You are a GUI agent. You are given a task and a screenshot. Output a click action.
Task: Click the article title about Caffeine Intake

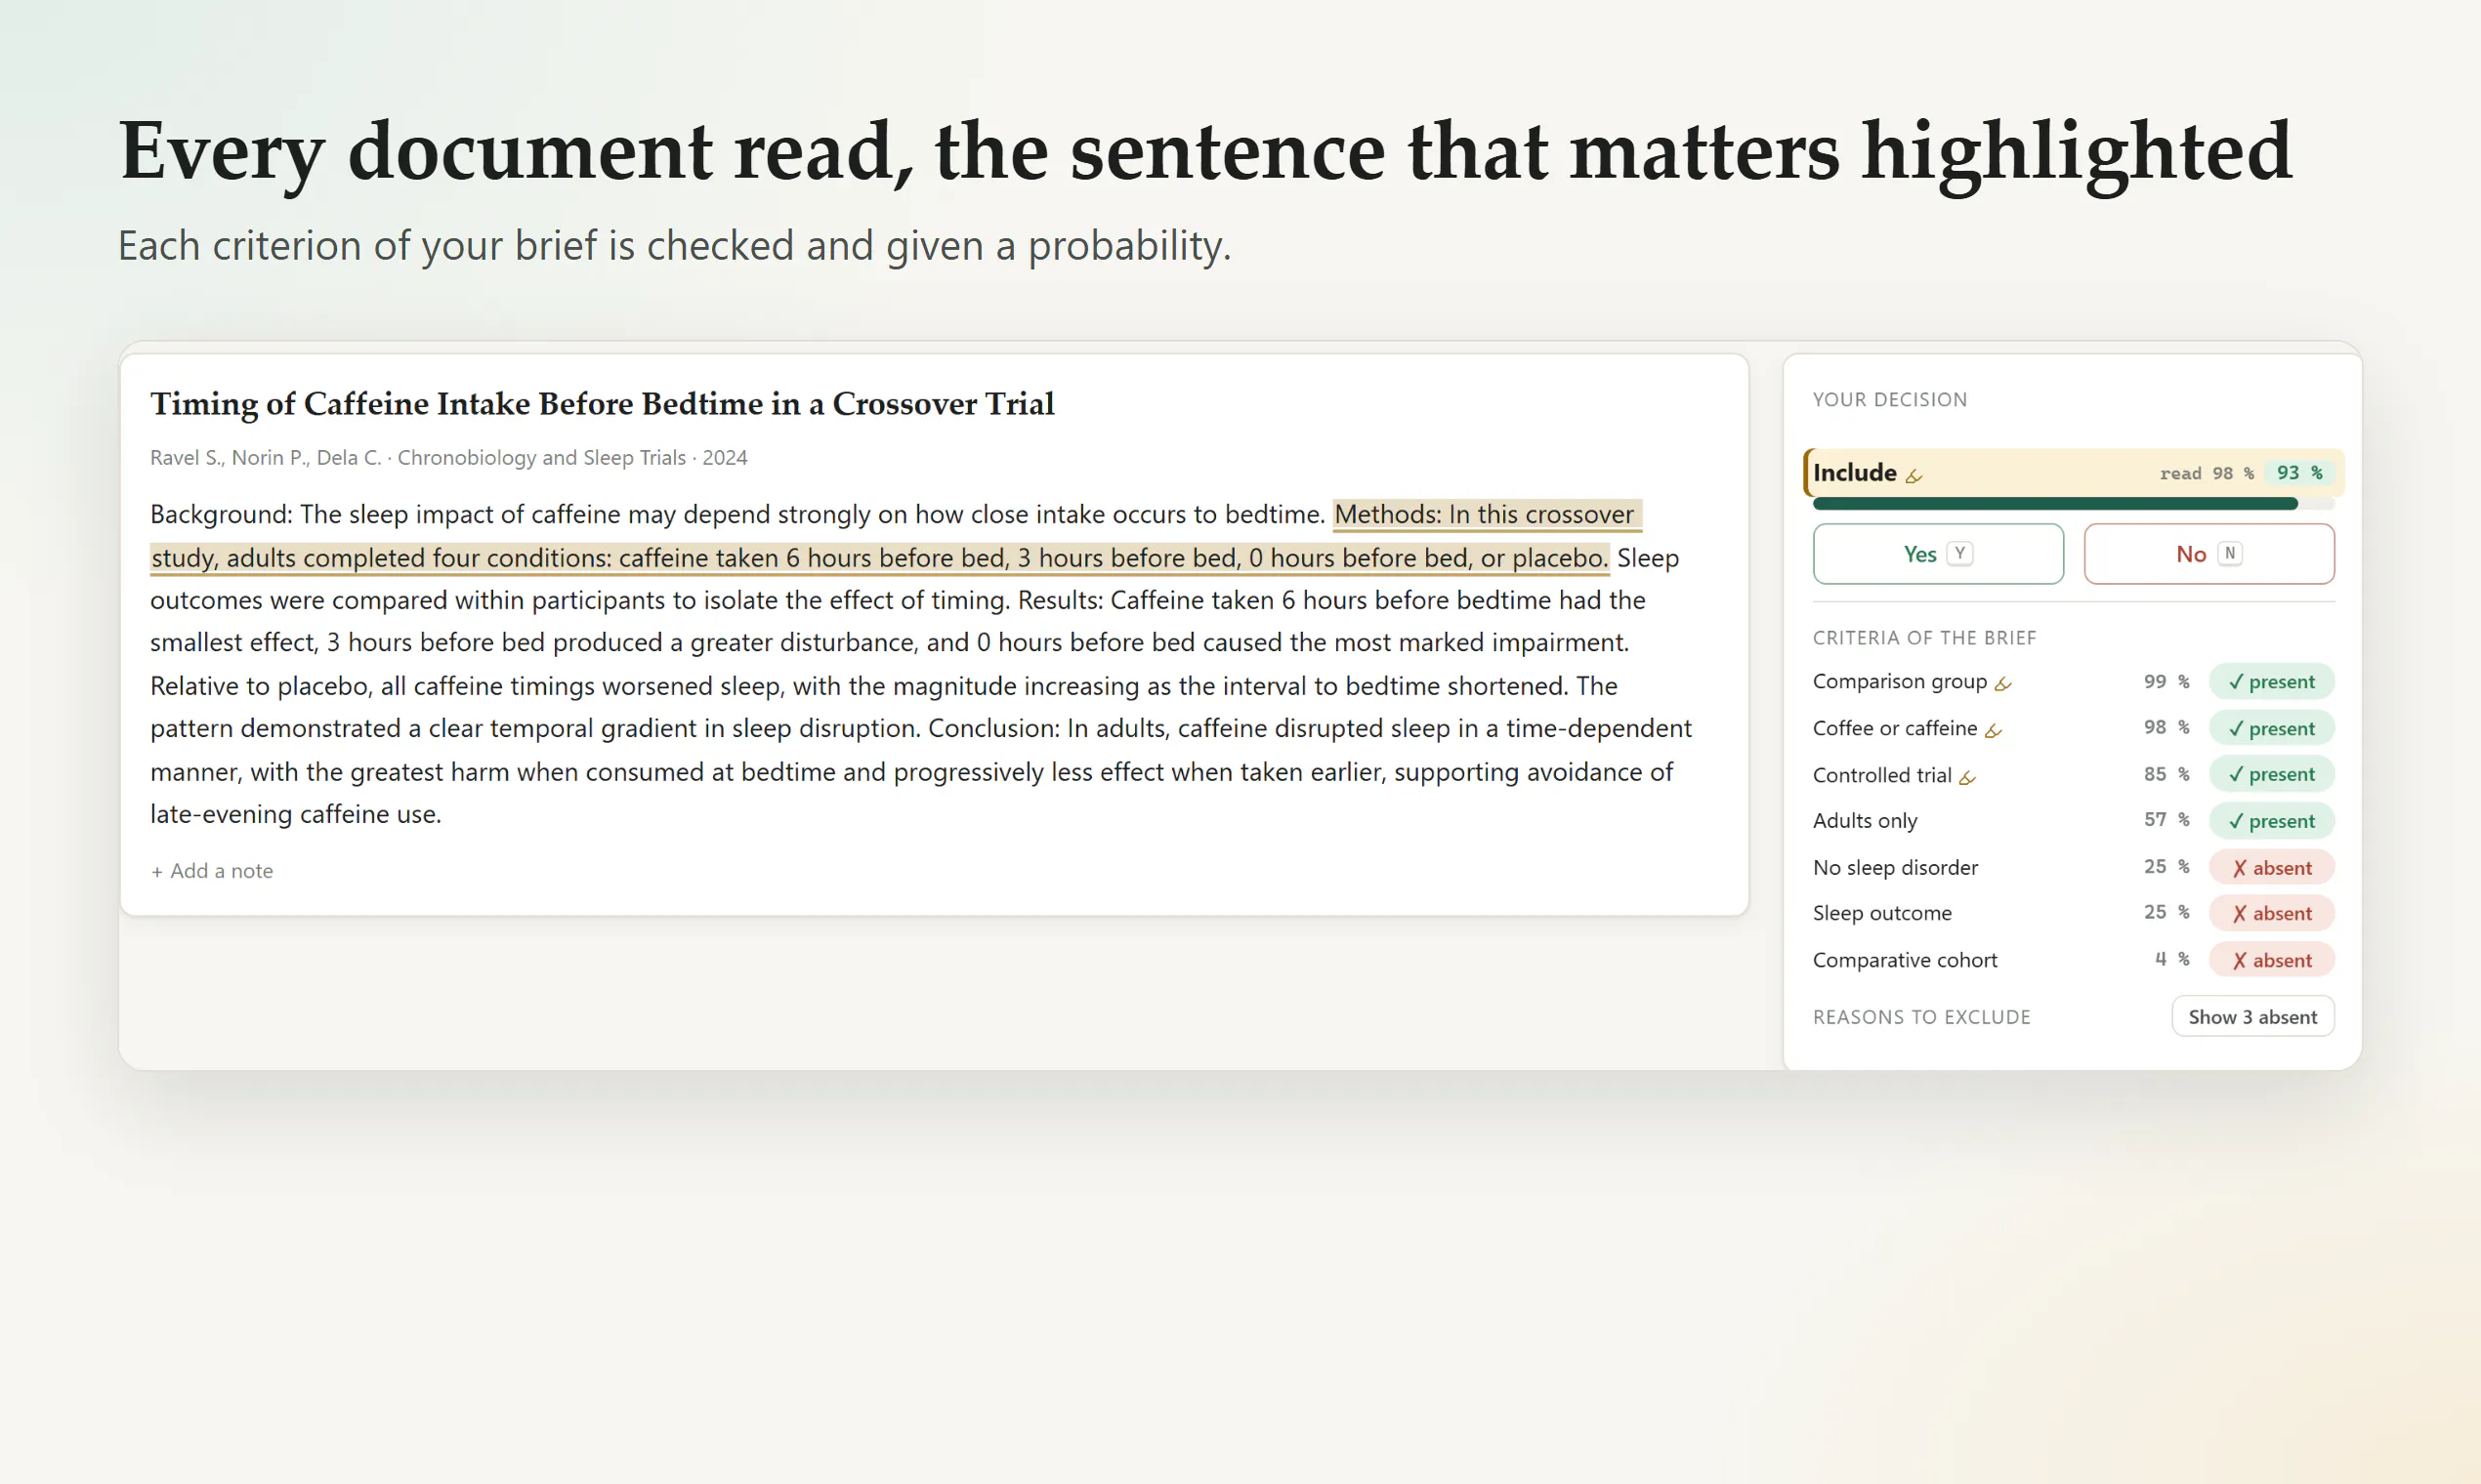[x=603, y=404]
